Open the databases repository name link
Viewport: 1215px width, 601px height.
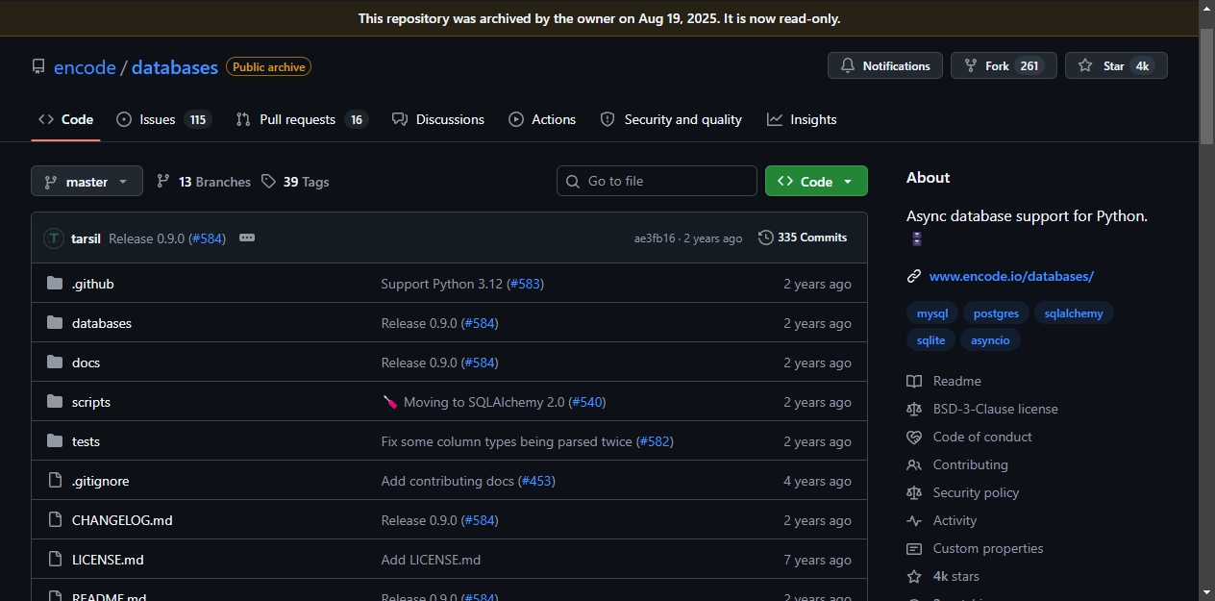click(x=175, y=67)
